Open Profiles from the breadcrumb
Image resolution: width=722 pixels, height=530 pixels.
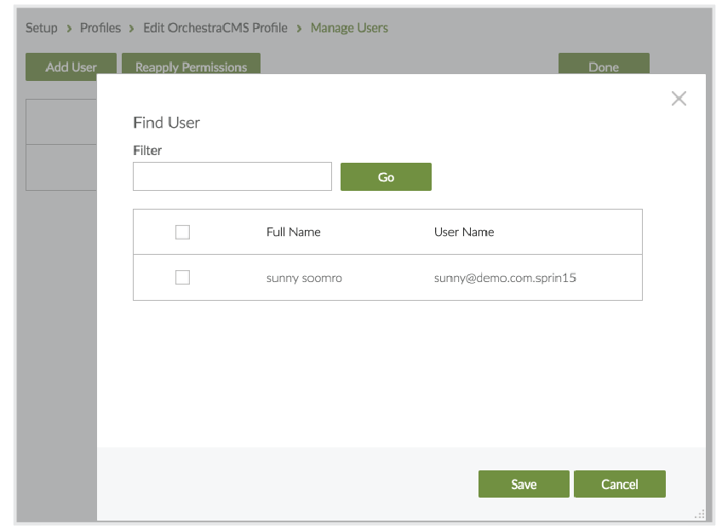coord(100,28)
